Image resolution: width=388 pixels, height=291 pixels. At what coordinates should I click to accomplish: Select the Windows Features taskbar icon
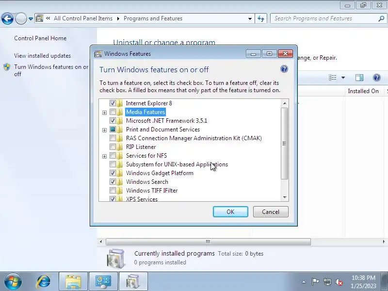133,282
